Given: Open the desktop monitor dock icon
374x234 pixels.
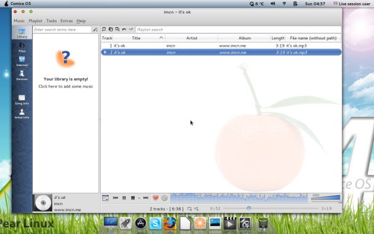Looking at the screenshot, I should pos(111,223).
